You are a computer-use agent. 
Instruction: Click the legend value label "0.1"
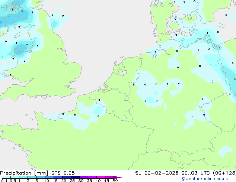(x=4, y=181)
